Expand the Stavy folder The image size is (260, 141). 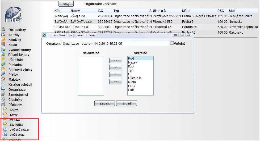(x=5, y=114)
